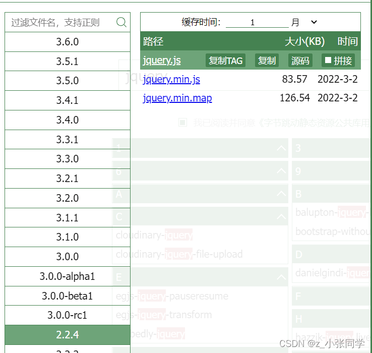Open the jquery.min.js link
The width and height of the screenshot is (372, 353).
(x=171, y=79)
